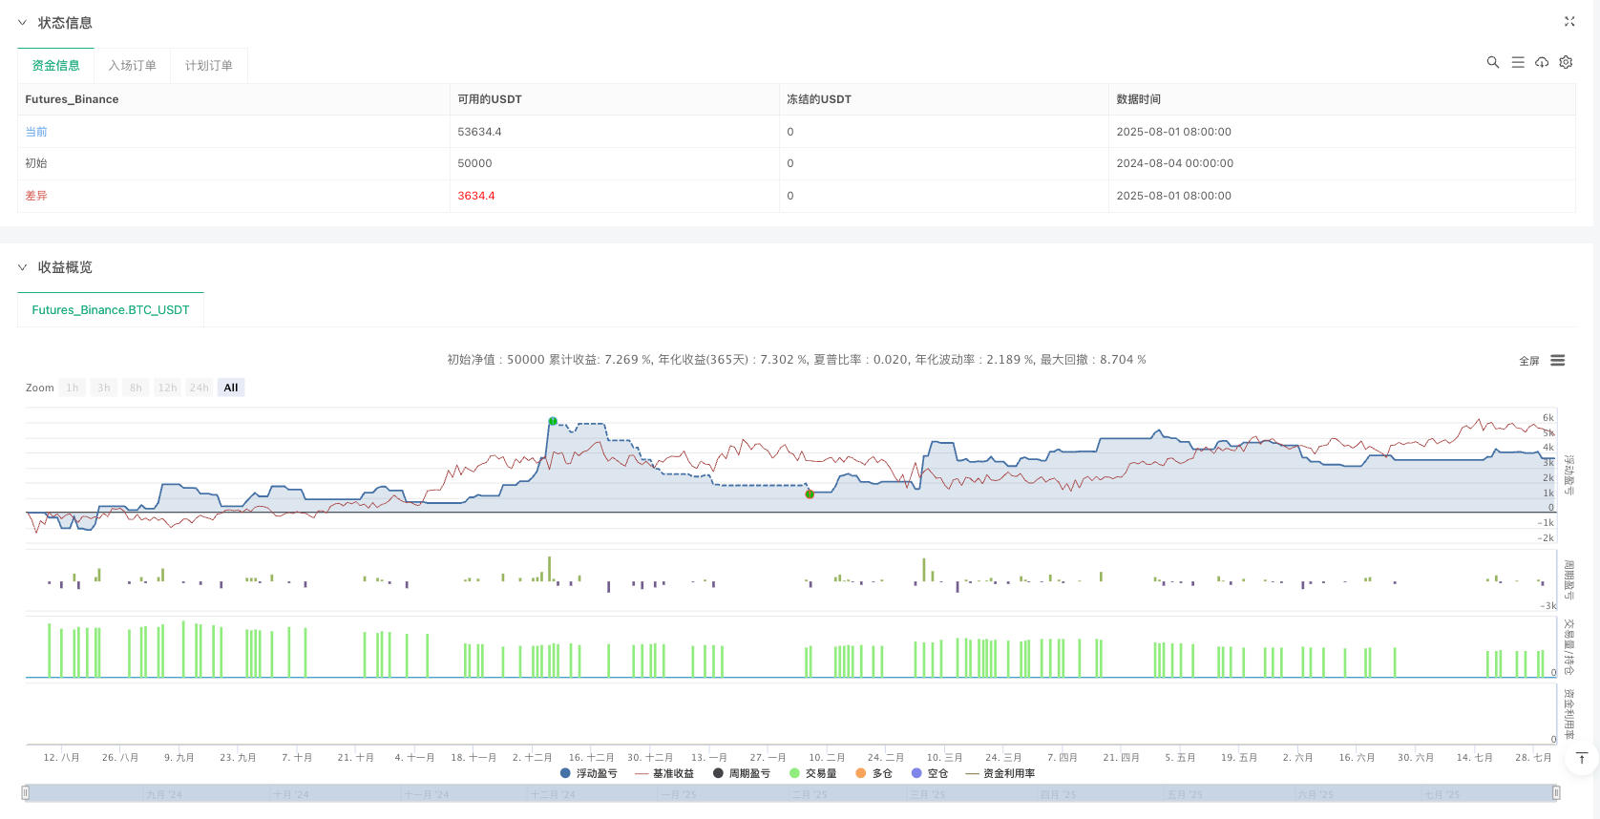Click the scroll-to-top arrow button
The image size is (1600, 819).
[x=1582, y=758]
